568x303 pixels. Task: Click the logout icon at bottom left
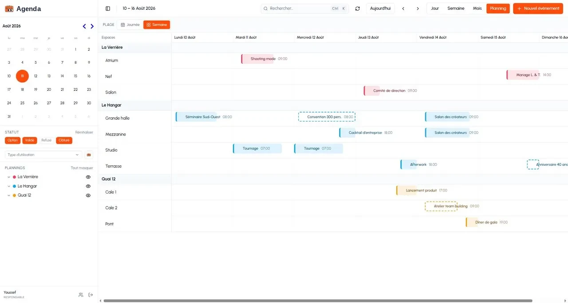coord(91,295)
